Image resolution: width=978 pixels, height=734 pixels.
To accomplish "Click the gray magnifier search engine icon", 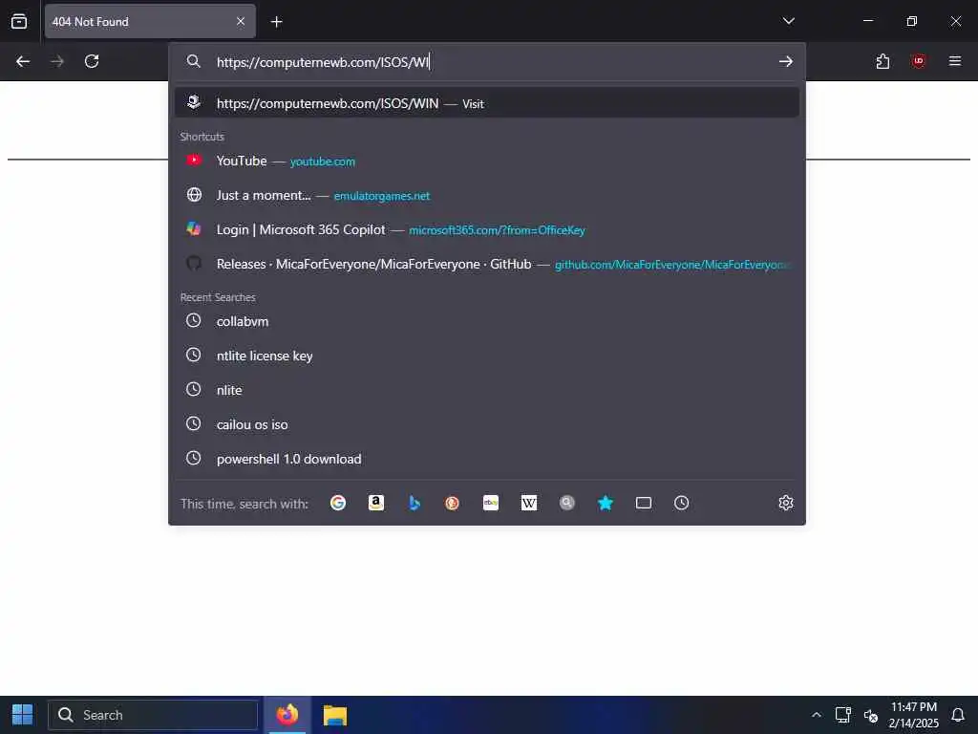I will [567, 503].
